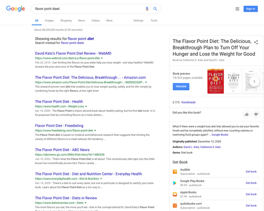Switch to the Shopping tab
264x211 pixels.
point(66,21)
